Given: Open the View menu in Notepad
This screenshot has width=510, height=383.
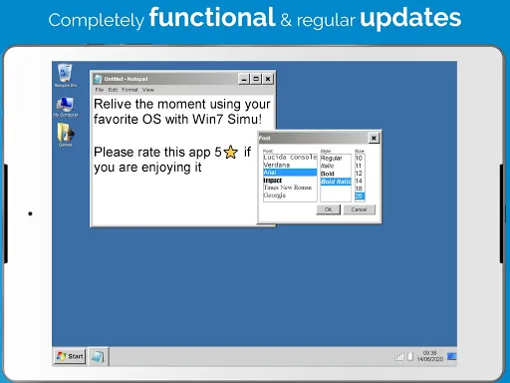Looking at the screenshot, I should (148, 90).
